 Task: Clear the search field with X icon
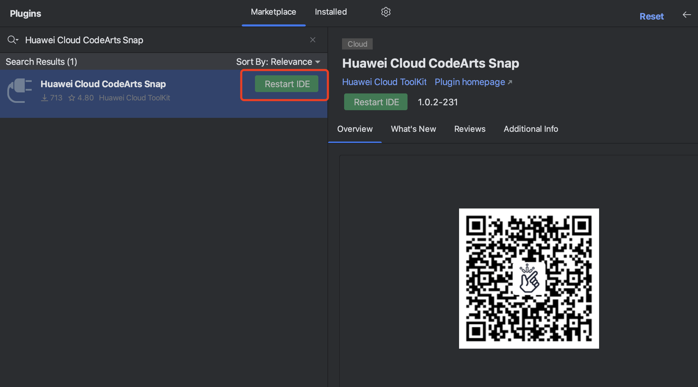(313, 40)
